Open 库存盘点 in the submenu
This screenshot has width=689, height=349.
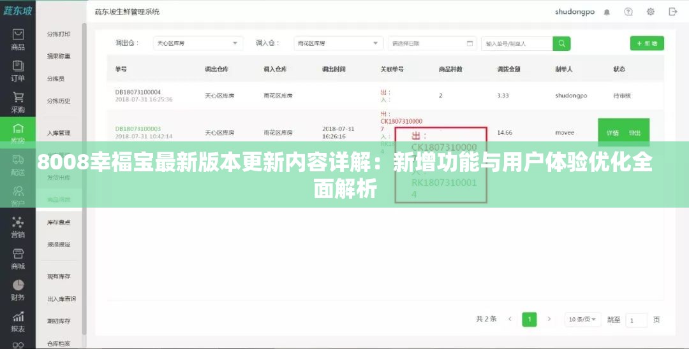click(x=59, y=222)
